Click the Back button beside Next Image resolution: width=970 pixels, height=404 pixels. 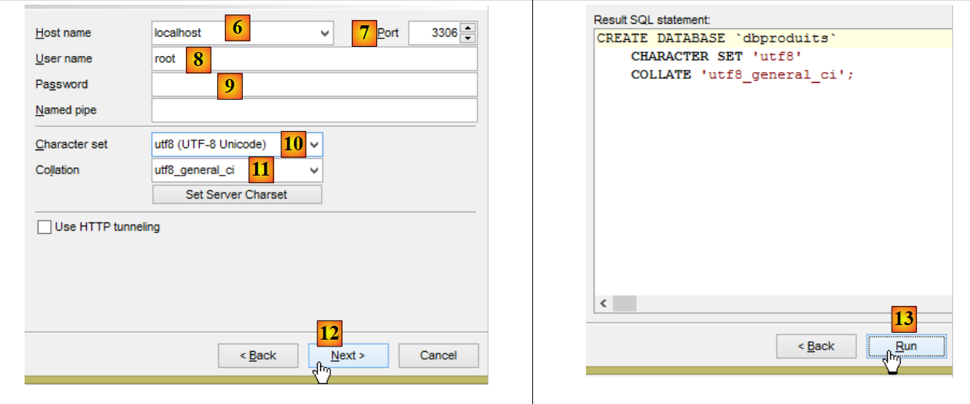coord(257,356)
